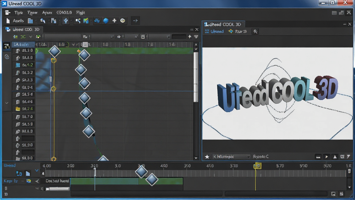Screen dimensions: 355x200
Task: Click the new document icon beside Aedits
Action: click(8, 20)
